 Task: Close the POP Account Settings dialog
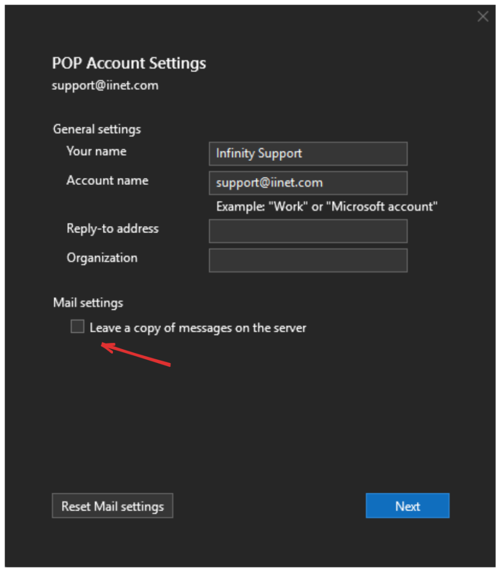(483, 17)
